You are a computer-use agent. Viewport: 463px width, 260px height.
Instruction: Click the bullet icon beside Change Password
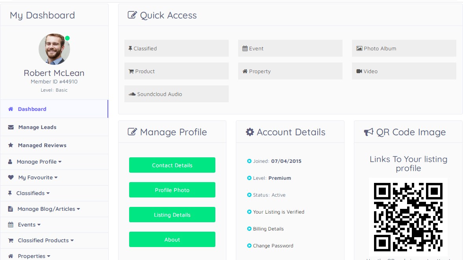click(x=249, y=245)
